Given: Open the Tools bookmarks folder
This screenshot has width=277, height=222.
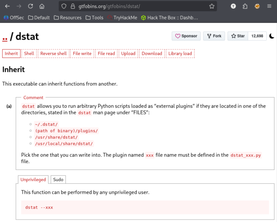Looking at the screenshot, I should (94, 18).
